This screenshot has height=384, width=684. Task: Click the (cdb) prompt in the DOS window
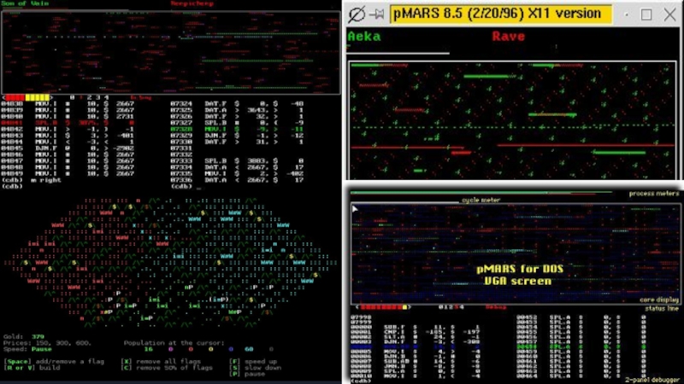tap(361, 381)
